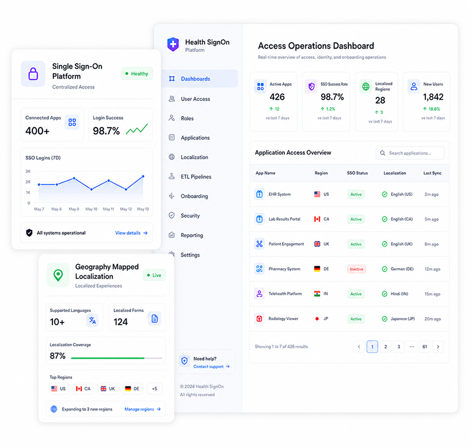Click the SSO Success Rate shield icon
This screenshot has width=472, height=448.
coord(311,87)
